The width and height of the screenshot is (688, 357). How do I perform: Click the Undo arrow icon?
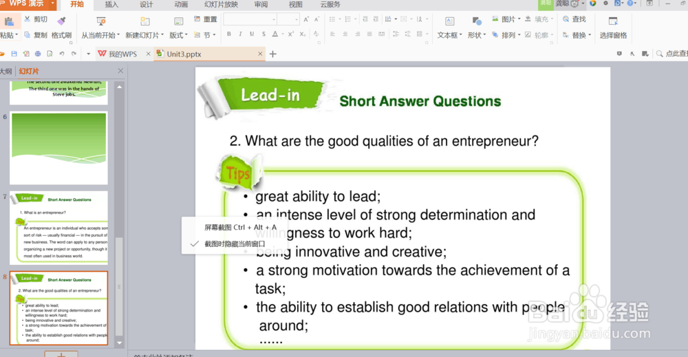(62, 54)
